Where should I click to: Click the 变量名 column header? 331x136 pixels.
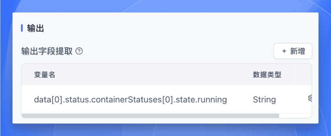point(45,75)
